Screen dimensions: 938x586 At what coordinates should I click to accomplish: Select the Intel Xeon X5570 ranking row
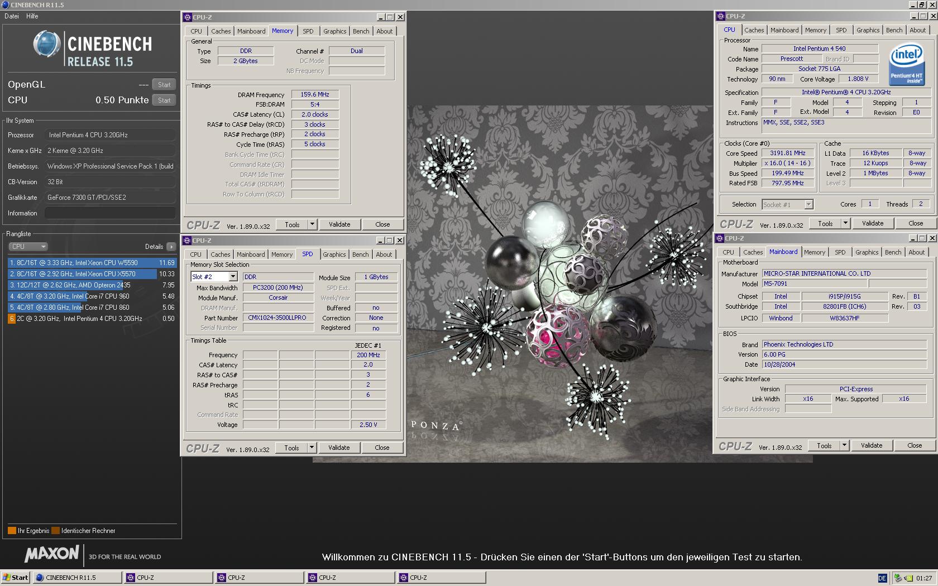pyautogui.click(x=92, y=273)
